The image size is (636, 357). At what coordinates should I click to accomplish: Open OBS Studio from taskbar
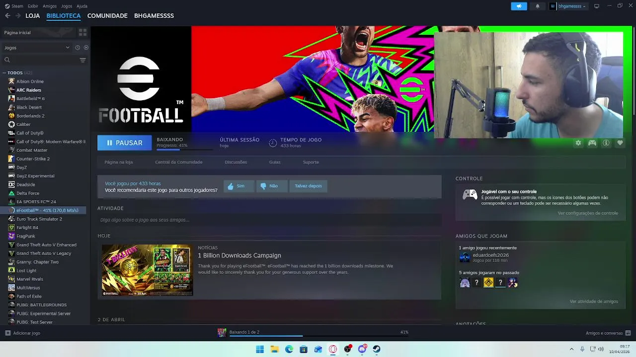tap(348, 349)
